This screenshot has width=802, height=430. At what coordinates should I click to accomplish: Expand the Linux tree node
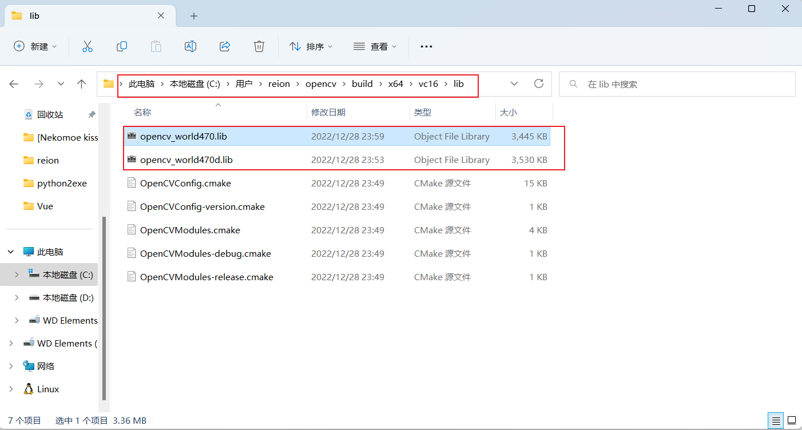(x=11, y=389)
